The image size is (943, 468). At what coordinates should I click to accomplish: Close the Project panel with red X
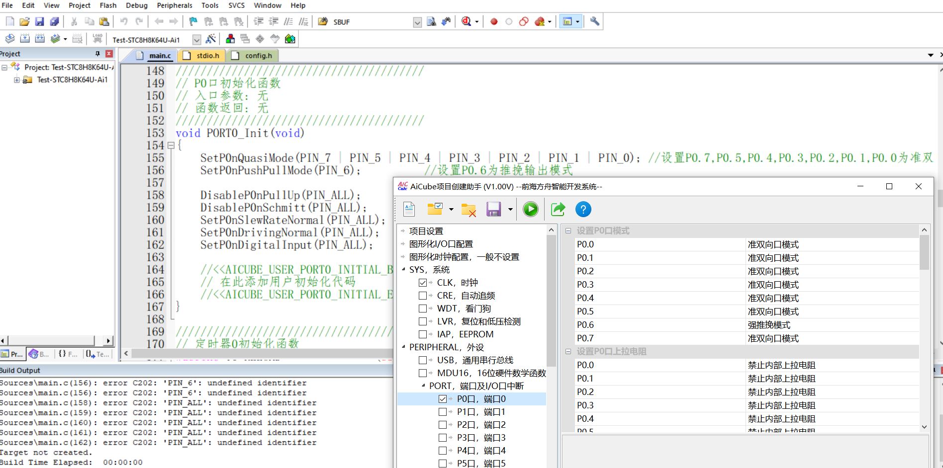109,54
